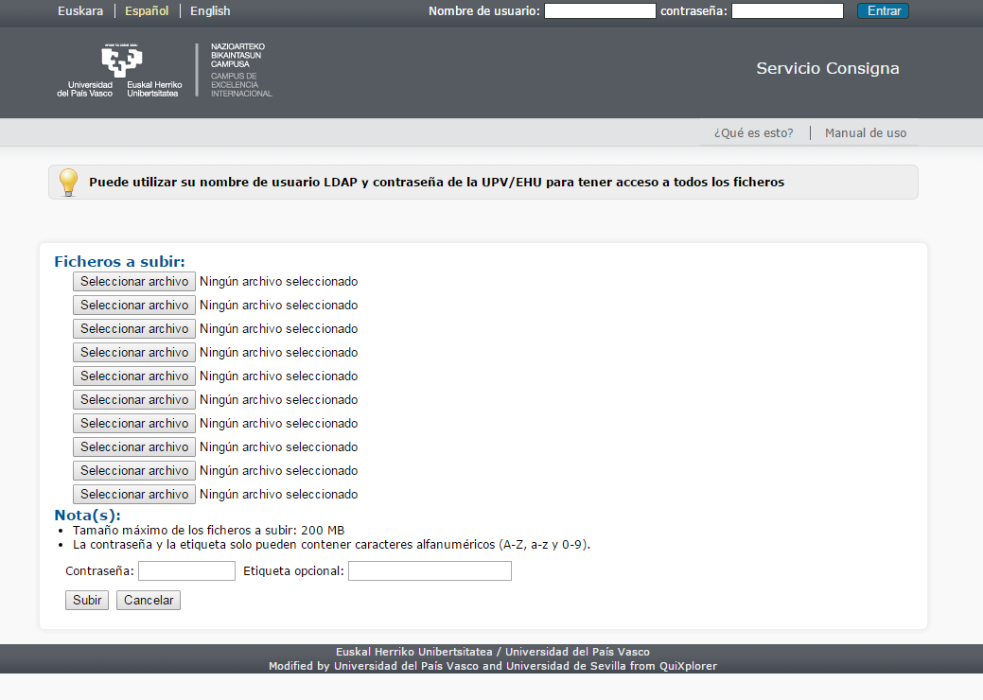
Task: Click the last Seleccionar archivo button
Action: pos(134,495)
